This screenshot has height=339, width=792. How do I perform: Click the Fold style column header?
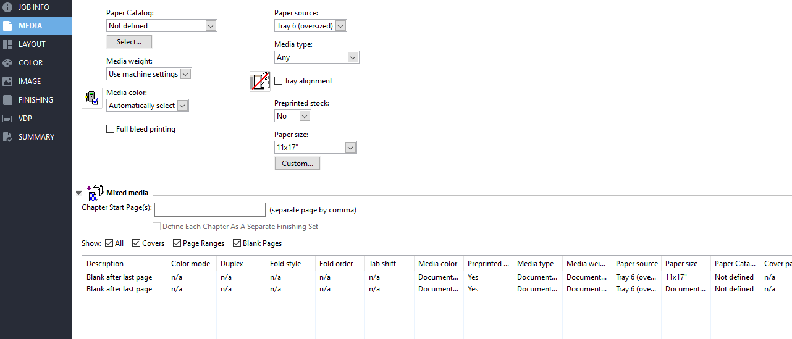pos(291,264)
